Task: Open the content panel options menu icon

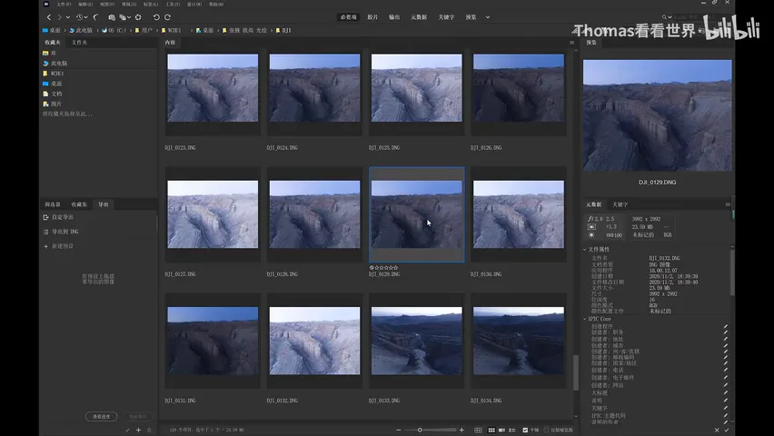Action: pyautogui.click(x=572, y=43)
